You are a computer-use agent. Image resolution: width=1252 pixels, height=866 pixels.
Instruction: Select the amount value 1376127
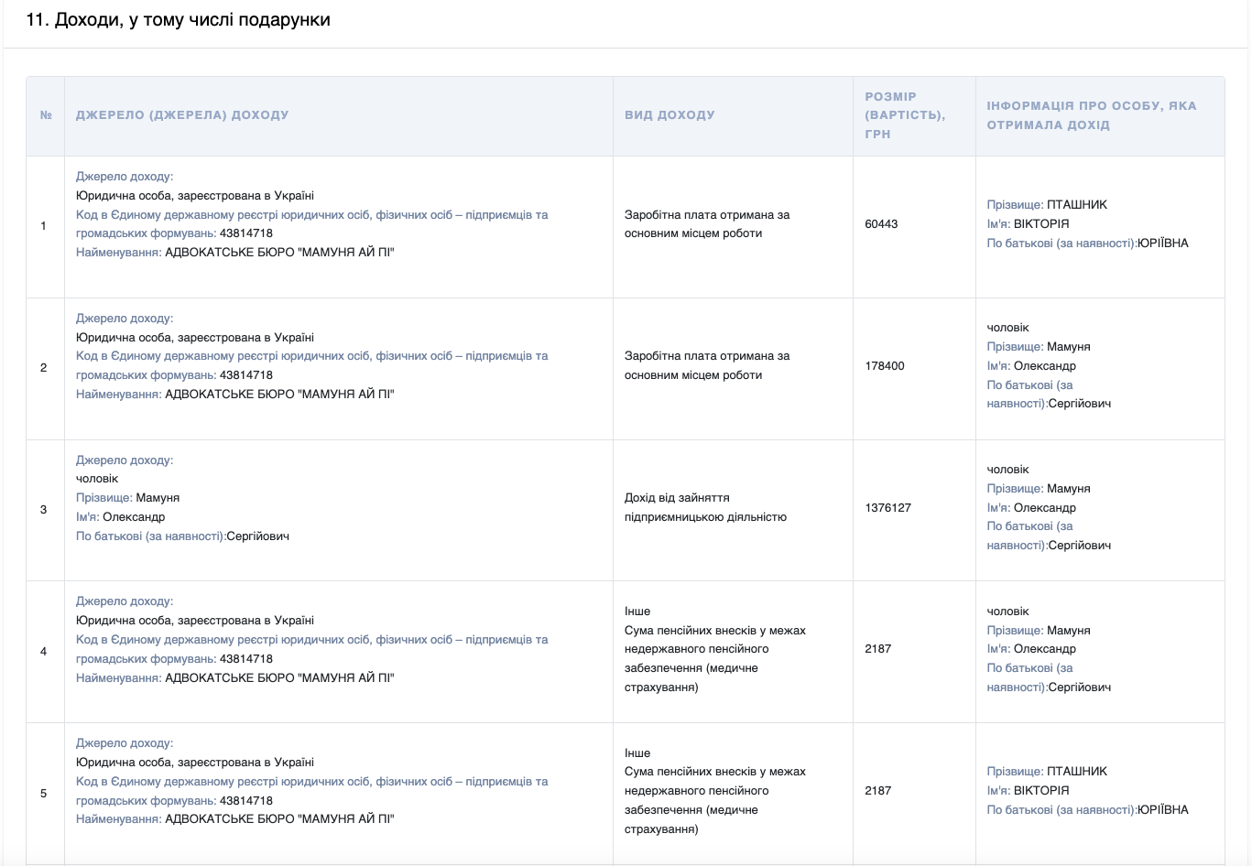[887, 507]
